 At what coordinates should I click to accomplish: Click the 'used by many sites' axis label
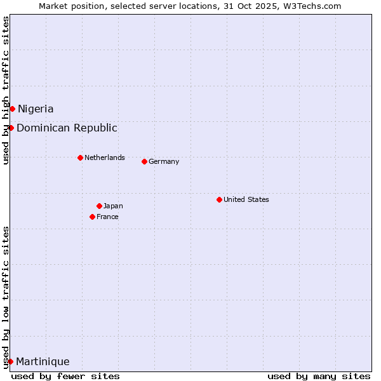[x=319, y=376]
